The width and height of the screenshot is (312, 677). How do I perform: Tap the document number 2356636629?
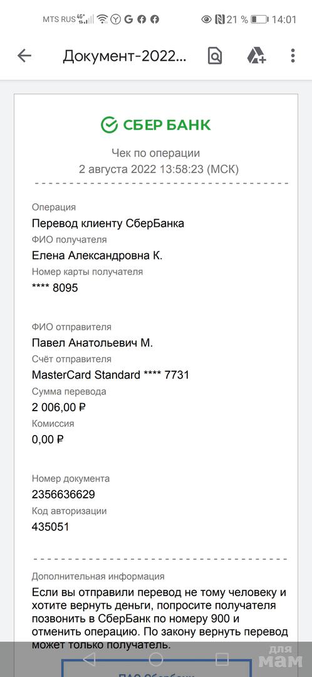tap(63, 495)
